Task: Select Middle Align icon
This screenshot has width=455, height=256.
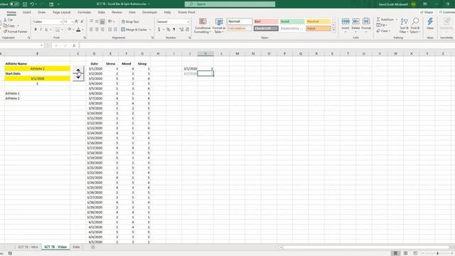Action: click(97, 21)
